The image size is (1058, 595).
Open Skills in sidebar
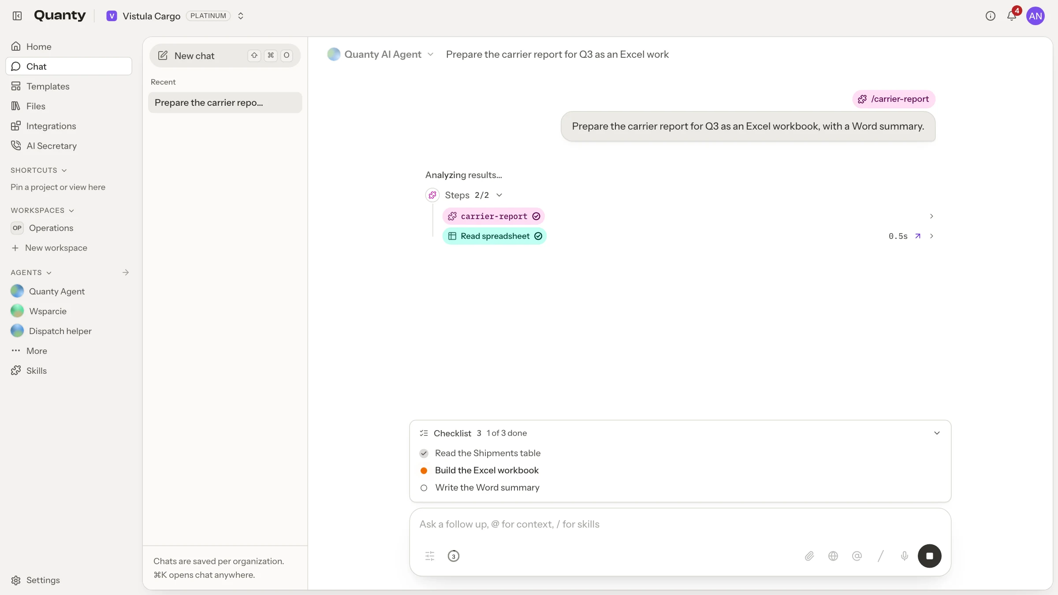[69, 370]
